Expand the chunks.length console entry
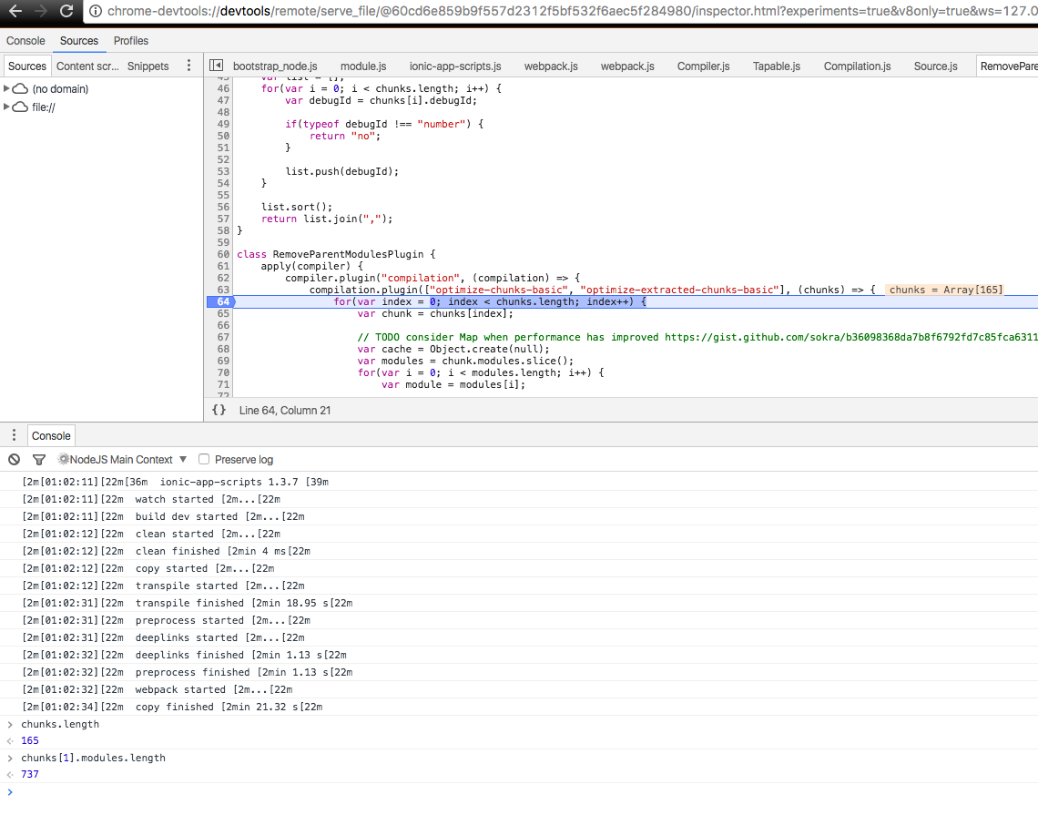 10,724
